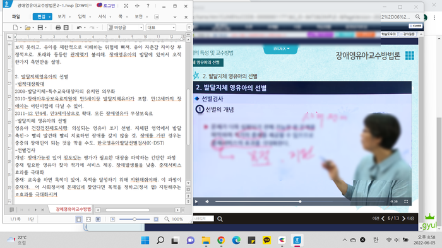This screenshot has height=248, width=442.
Task: Open the 보안 menu
Action: (139, 16)
